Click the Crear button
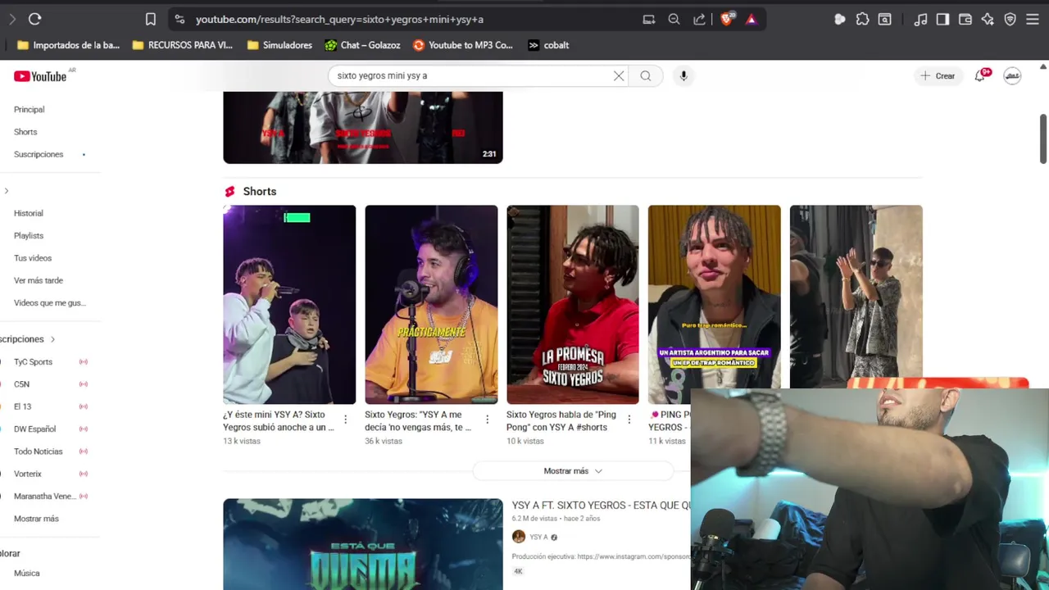The height and width of the screenshot is (590, 1049). [x=938, y=75]
